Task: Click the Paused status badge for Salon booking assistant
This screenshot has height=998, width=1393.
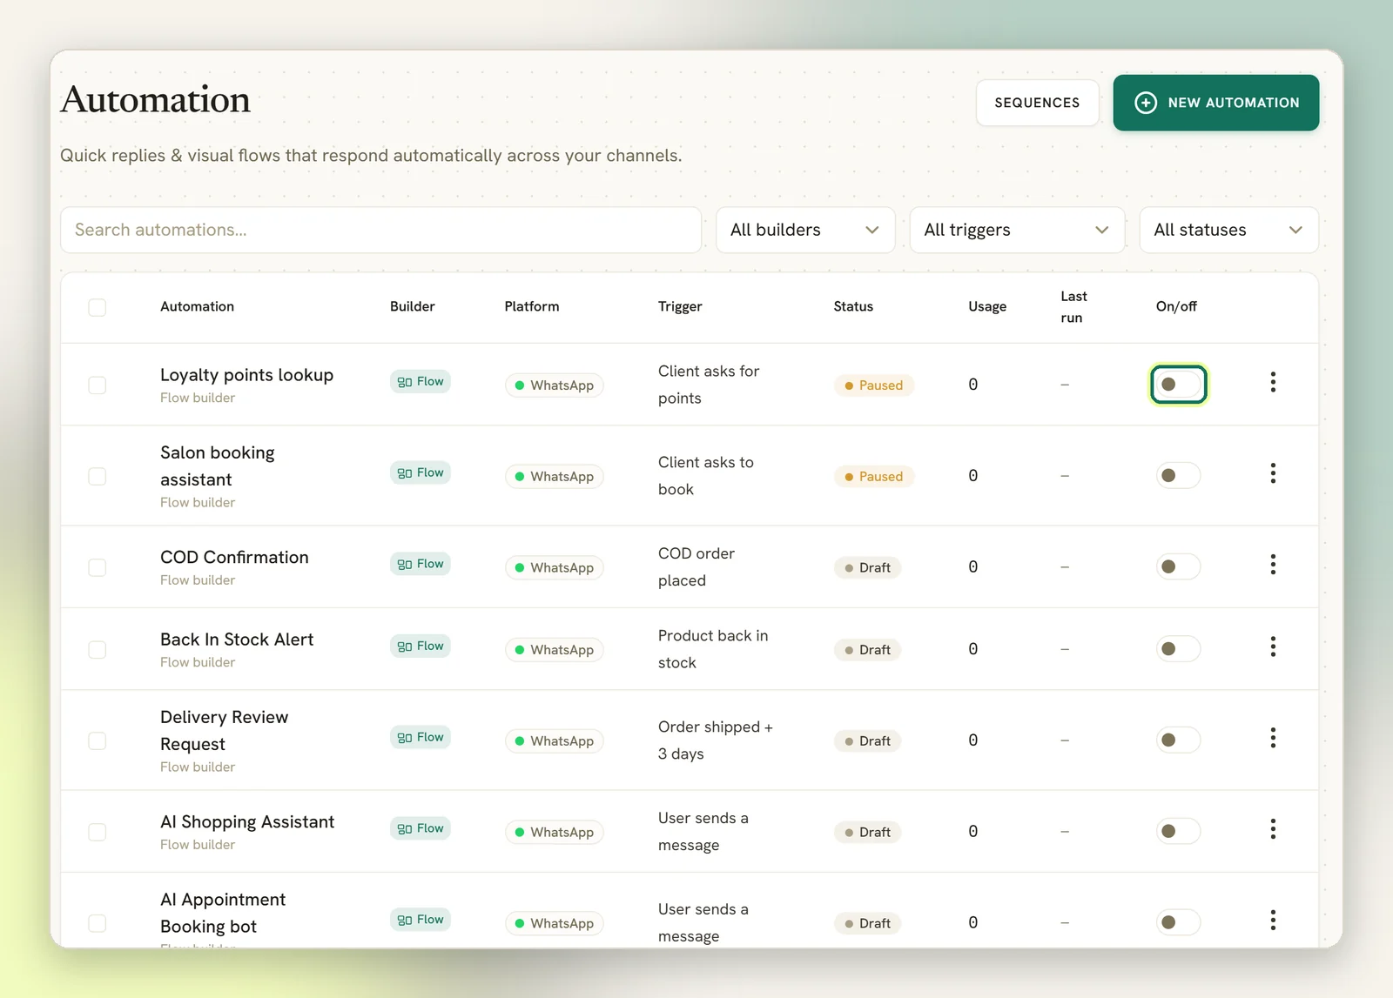Action: coord(873,477)
